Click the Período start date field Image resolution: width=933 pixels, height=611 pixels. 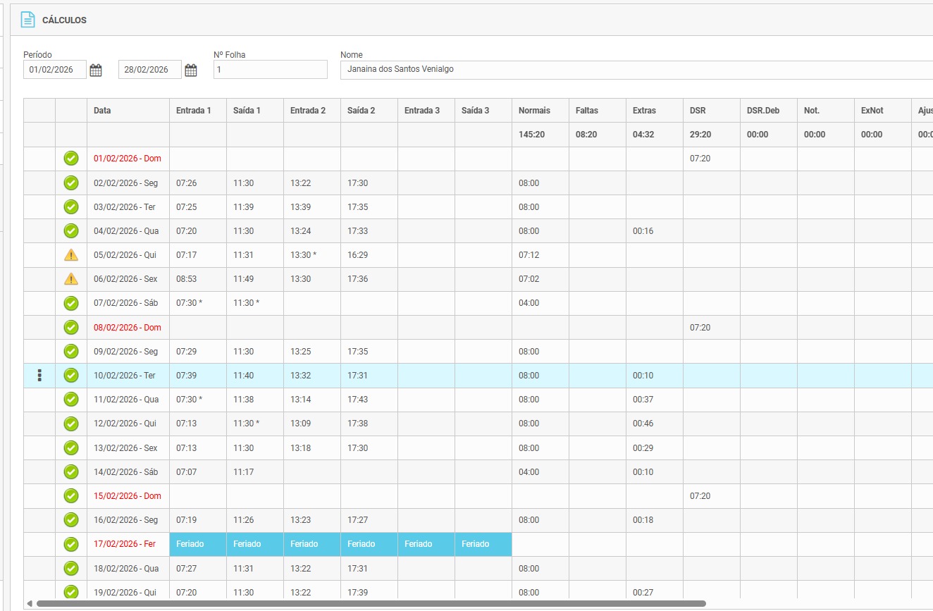(x=54, y=70)
